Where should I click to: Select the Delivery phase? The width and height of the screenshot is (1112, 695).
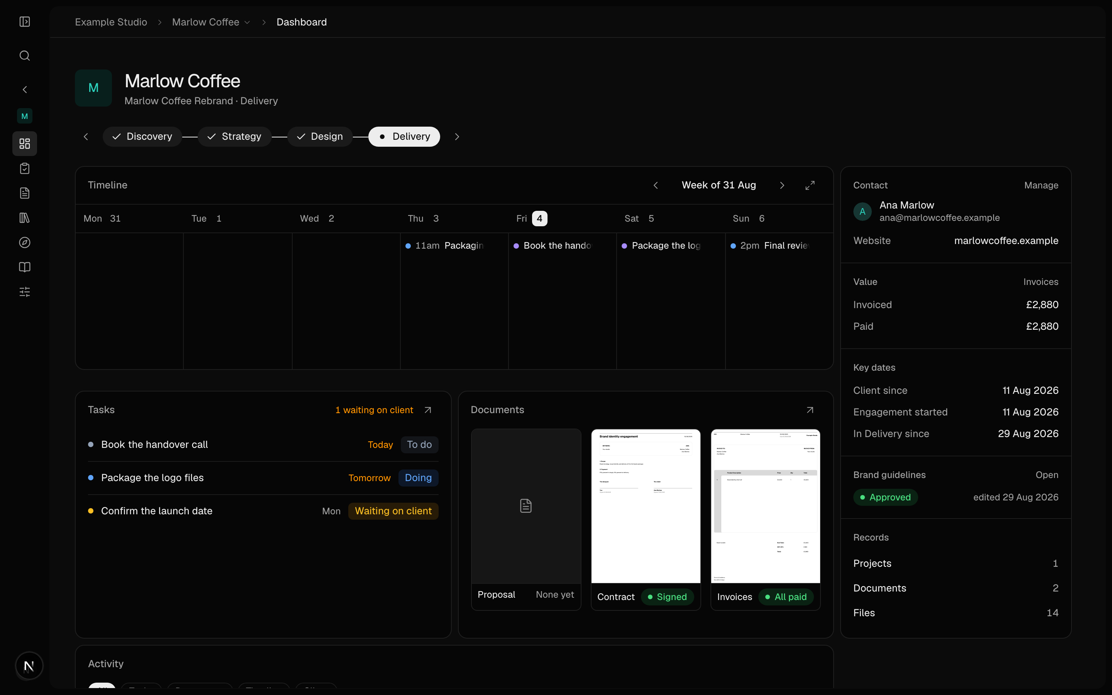click(x=404, y=137)
